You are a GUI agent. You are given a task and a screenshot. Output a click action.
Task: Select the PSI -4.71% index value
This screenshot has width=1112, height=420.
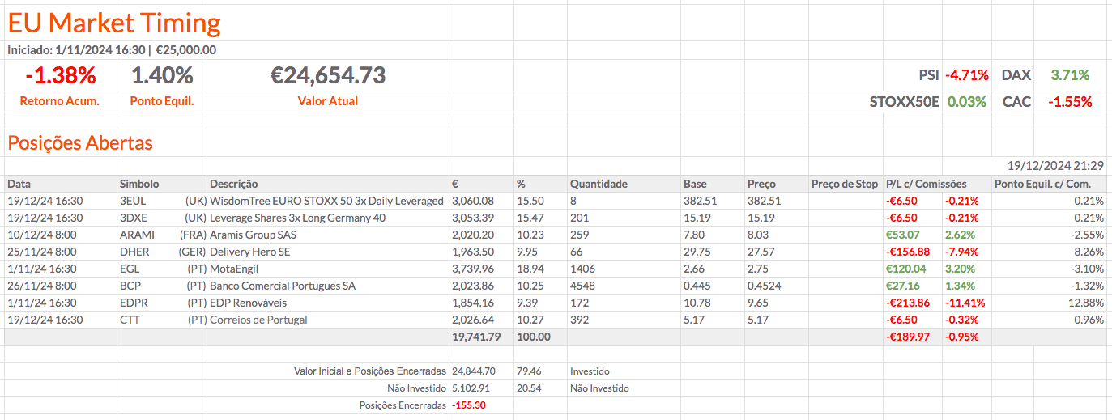pos(969,75)
